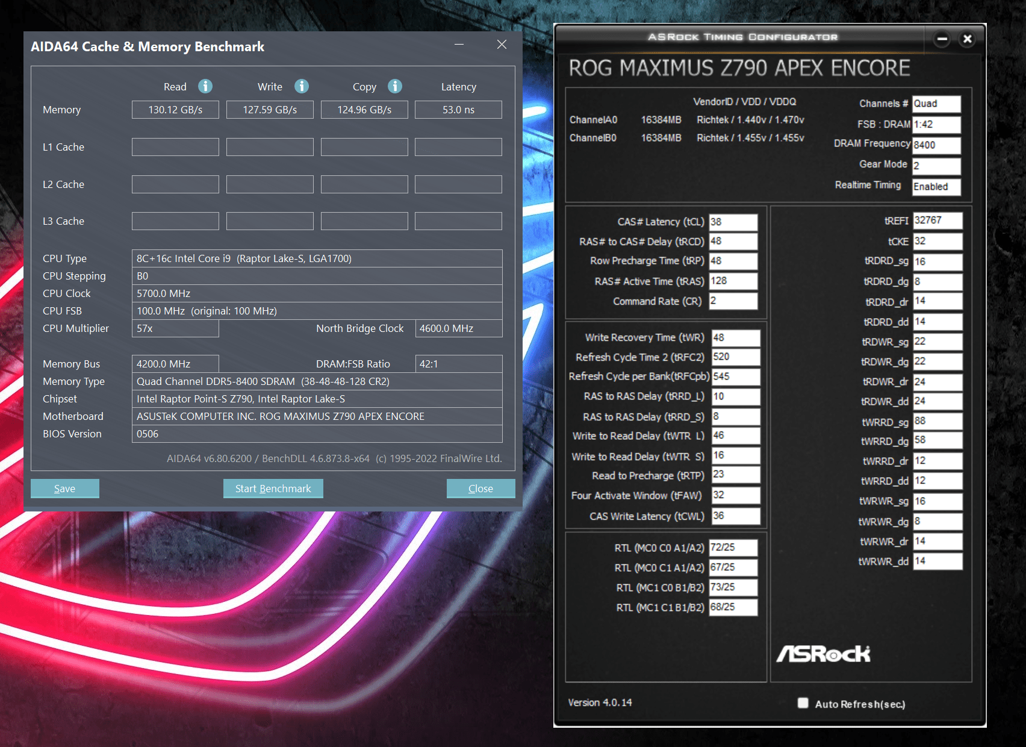Click the Memory Bus 4200.0 MHz field
1026x747 pixels.
pyautogui.click(x=175, y=364)
